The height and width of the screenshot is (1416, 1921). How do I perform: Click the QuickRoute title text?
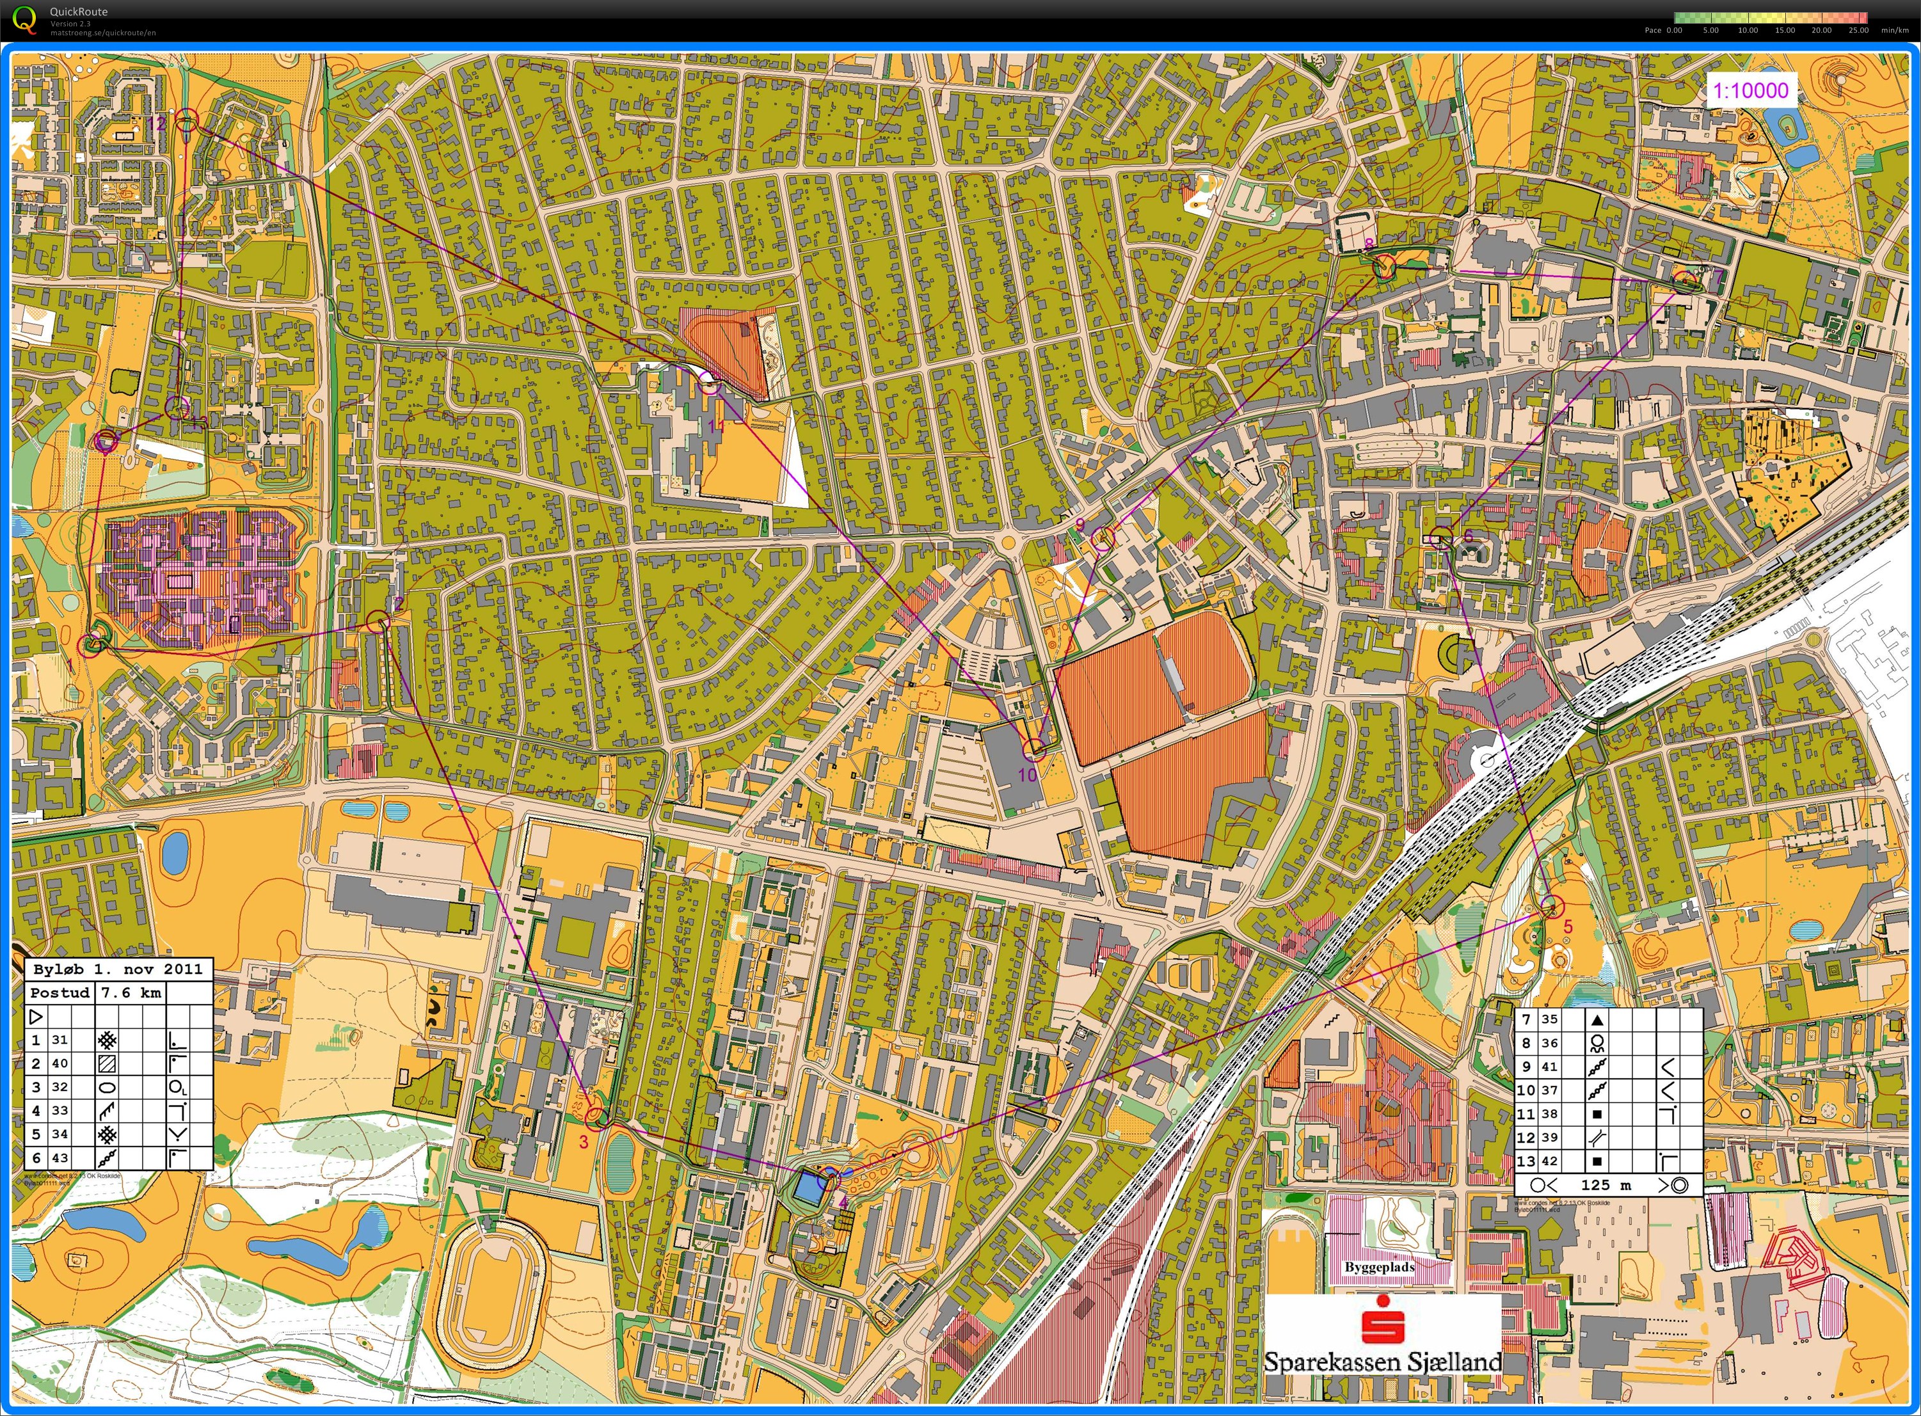tap(79, 12)
